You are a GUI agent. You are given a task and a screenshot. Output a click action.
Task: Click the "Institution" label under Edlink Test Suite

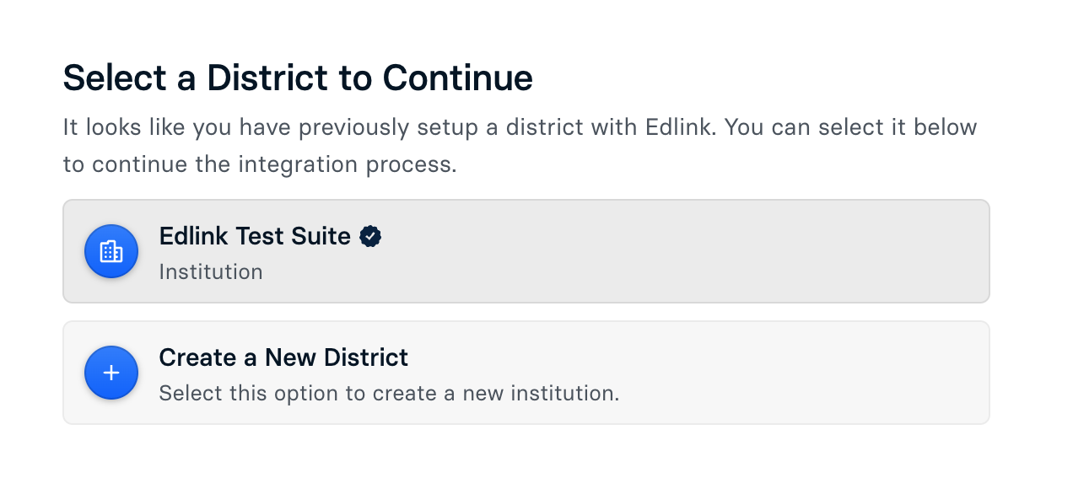tap(211, 272)
